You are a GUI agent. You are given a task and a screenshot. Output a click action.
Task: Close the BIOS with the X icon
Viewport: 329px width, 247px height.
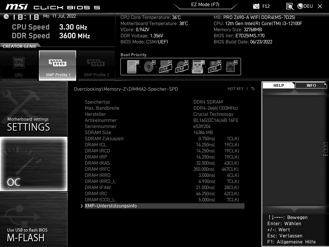[x=320, y=6]
